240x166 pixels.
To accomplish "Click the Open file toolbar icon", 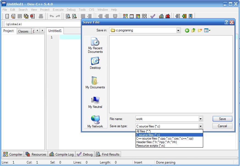I will 13,16.
